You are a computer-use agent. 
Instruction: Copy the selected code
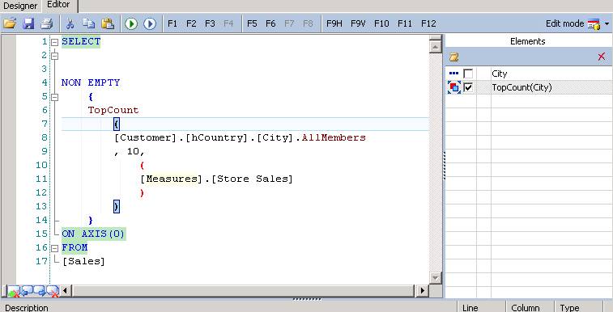(x=89, y=23)
